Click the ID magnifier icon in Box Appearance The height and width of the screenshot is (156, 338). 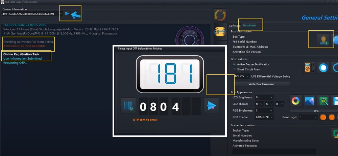(x=323, y=100)
